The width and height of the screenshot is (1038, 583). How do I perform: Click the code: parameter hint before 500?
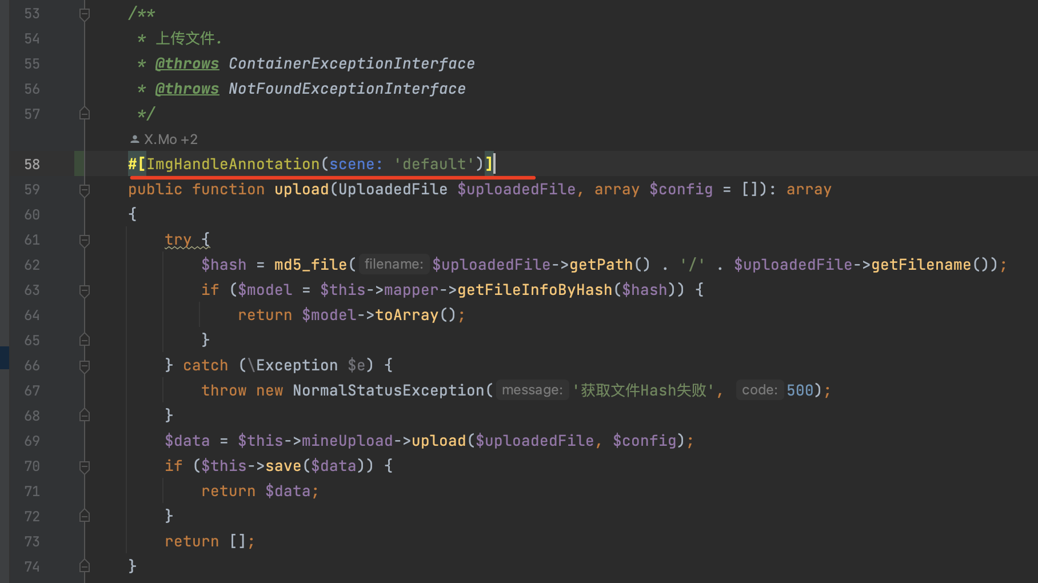click(x=759, y=390)
